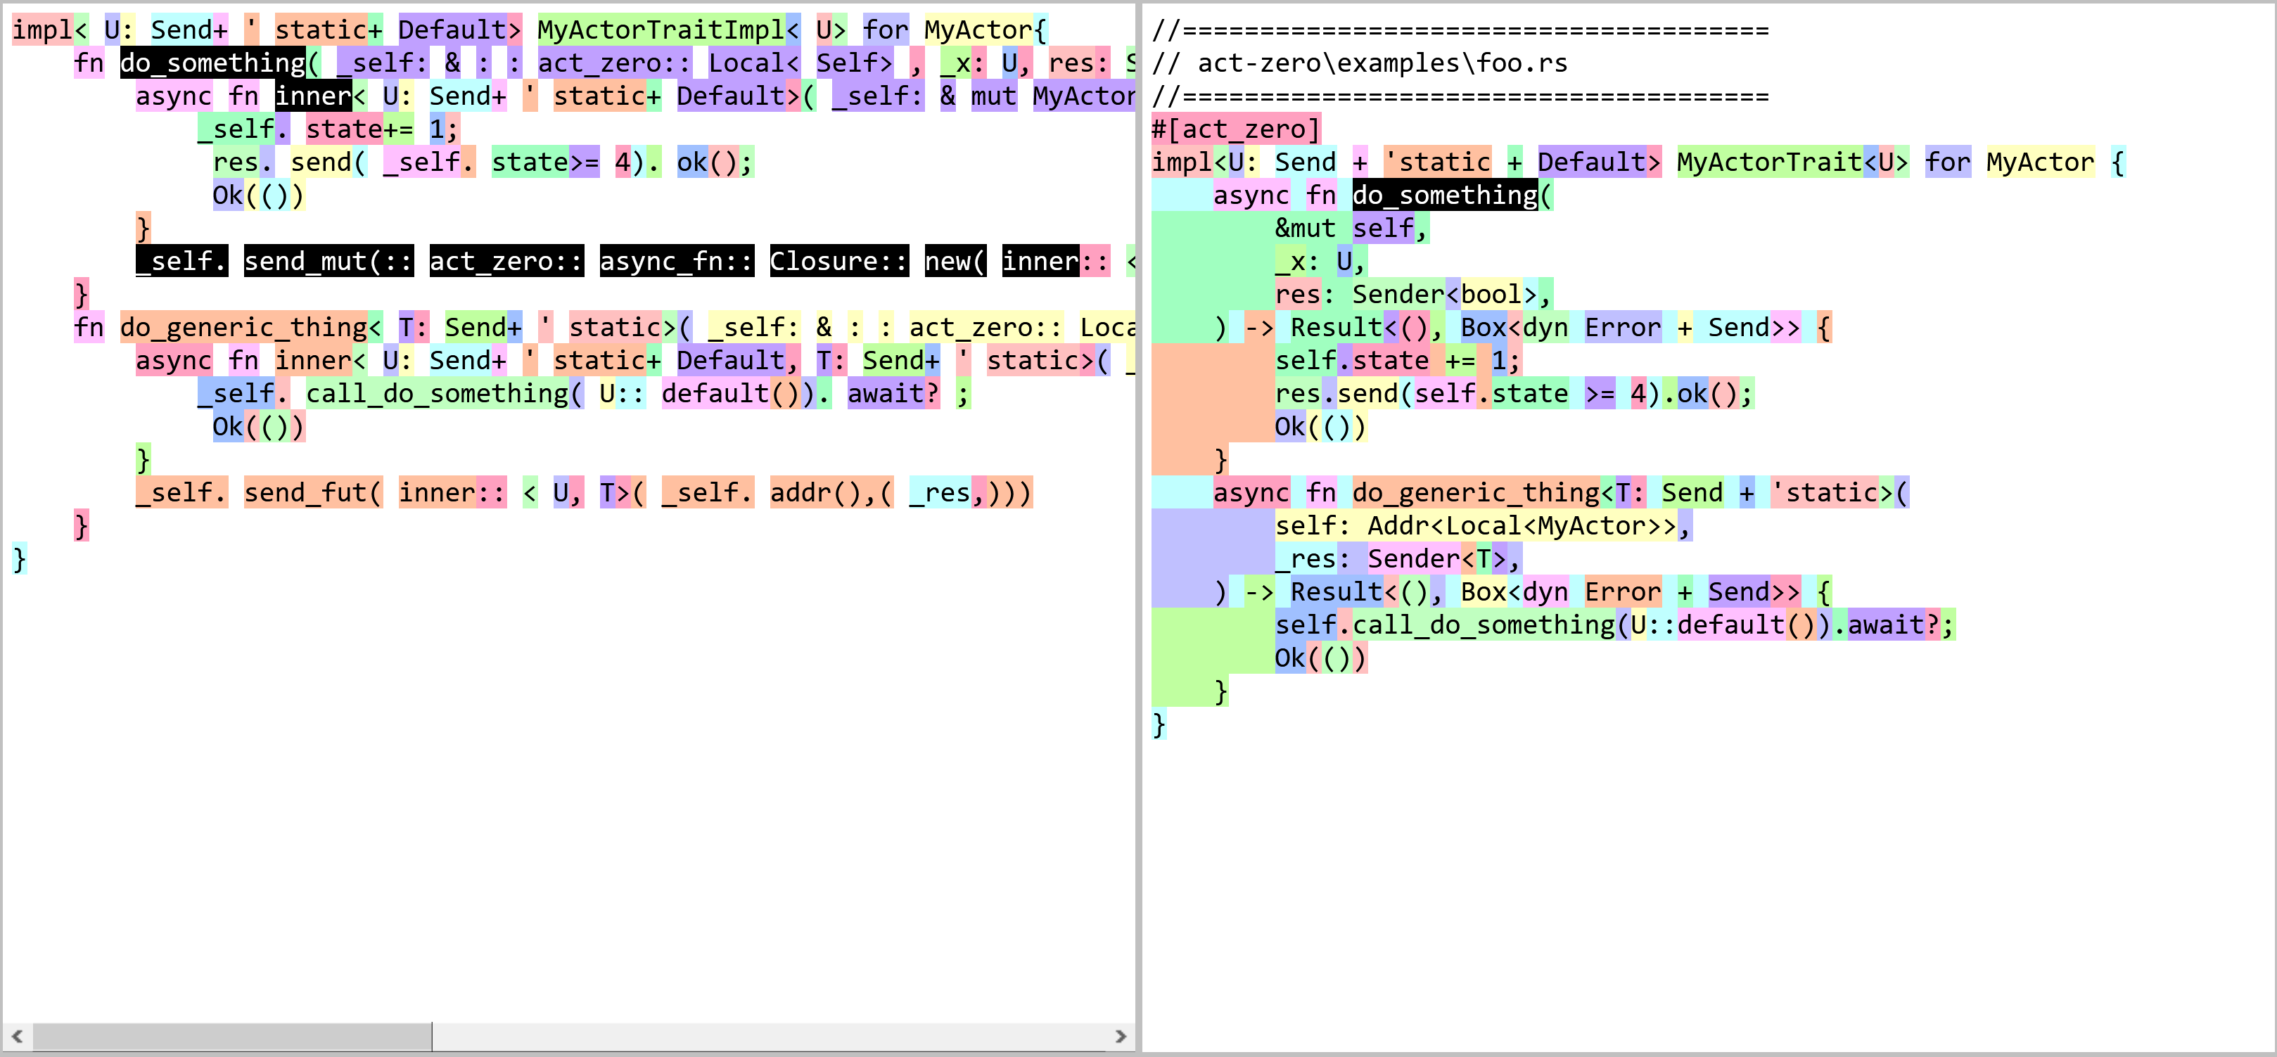This screenshot has height=1057, width=2277.
Task: Click '_res:' parameter in right pane
Action: (1313, 558)
